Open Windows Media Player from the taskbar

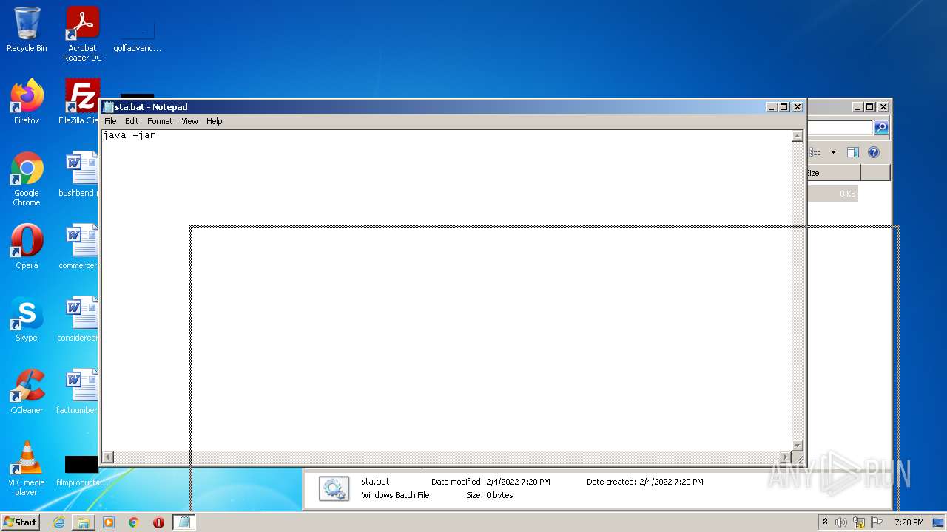click(x=109, y=522)
